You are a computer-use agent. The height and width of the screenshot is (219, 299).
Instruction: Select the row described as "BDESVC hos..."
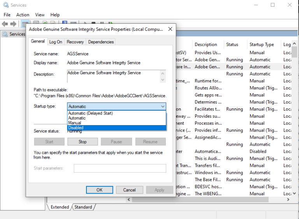(233, 187)
